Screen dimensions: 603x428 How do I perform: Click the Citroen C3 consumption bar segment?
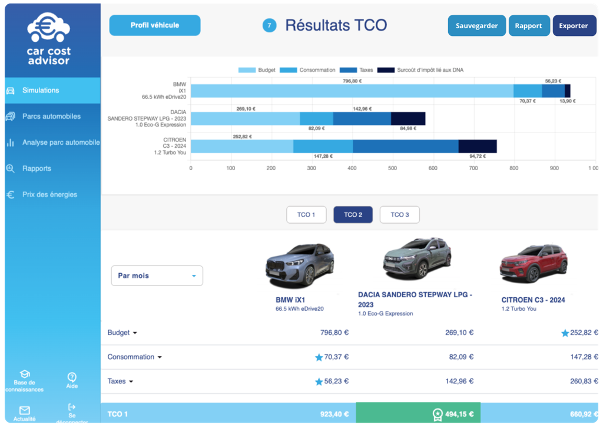pos(323,147)
